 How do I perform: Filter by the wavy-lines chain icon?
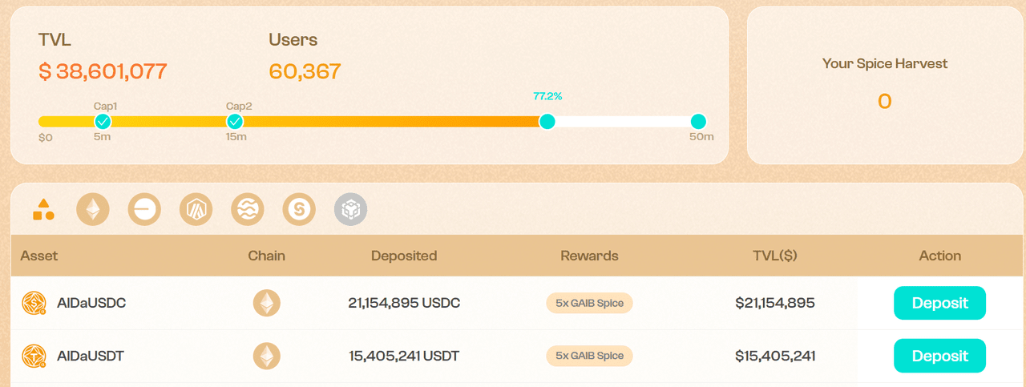click(248, 210)
